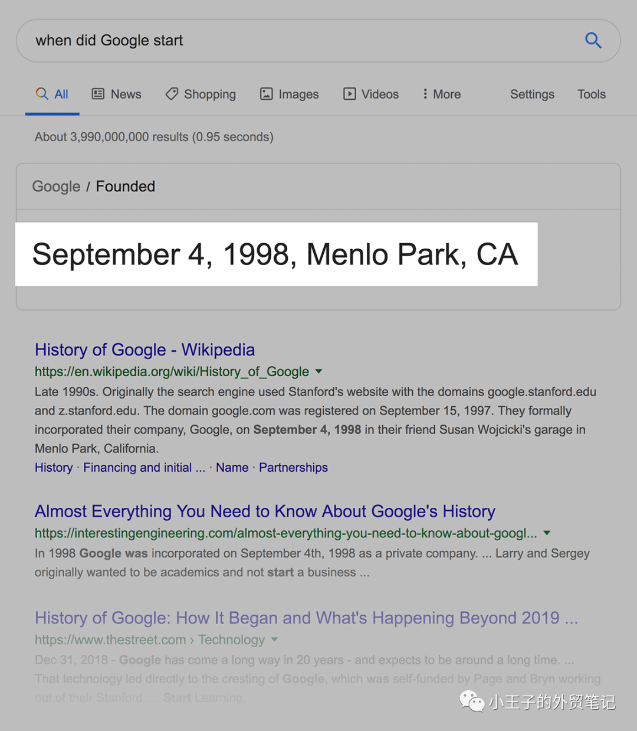Image resolution: width=637 pixels, height=731 pixels.
Task: Click the Videos play icon
Action: coord(350,94)
